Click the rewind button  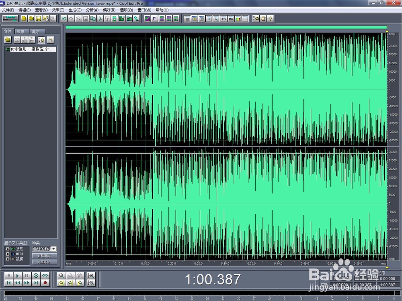[x=17, y=283]
